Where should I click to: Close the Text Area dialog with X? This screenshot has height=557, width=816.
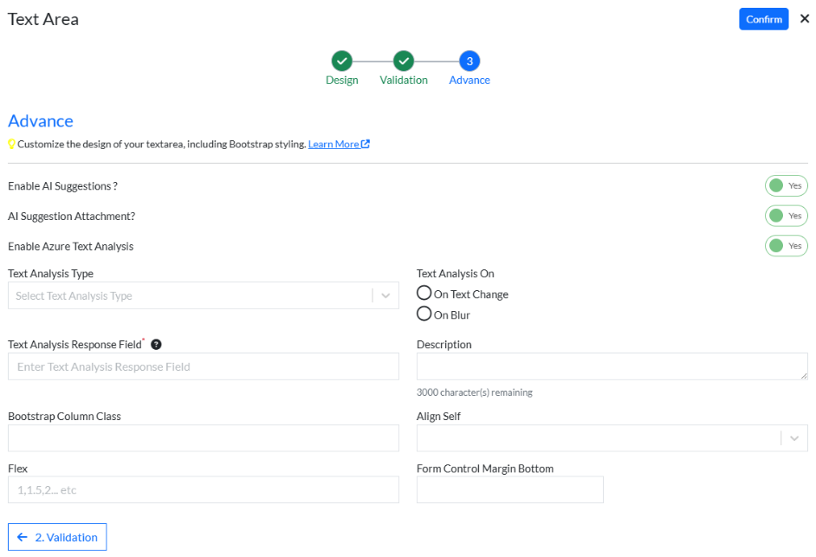coord(804,19)
